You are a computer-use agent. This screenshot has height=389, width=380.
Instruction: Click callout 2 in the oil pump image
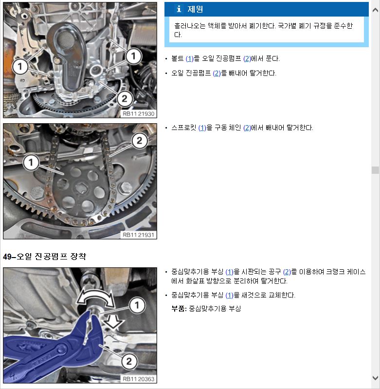(125, 99)
